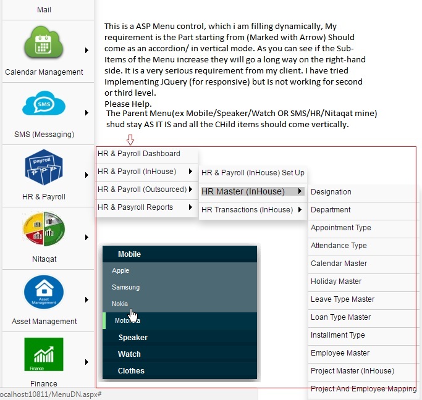Open Calendar Master entry
Screen dimensions: 422x400
(x=363, y=264)
